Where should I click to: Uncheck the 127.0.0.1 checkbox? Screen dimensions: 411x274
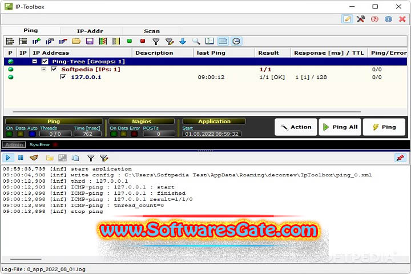pos(63,77)
